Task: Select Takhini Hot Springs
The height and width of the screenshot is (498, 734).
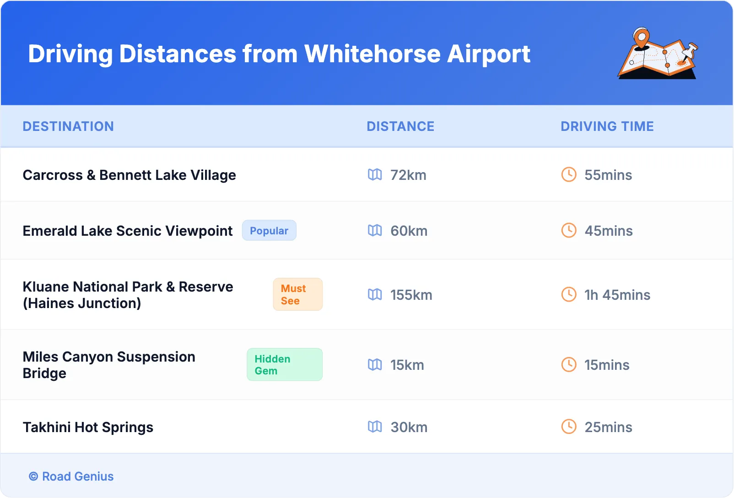Action: click(x=88, y=427)
